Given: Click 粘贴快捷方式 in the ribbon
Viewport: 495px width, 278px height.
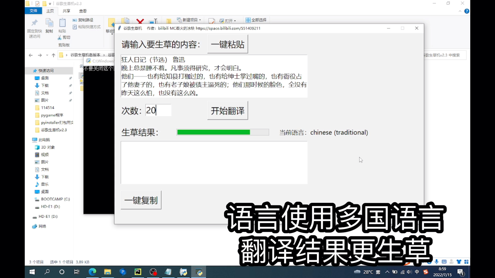Looking at the screenshot, I should coord(87,27).
